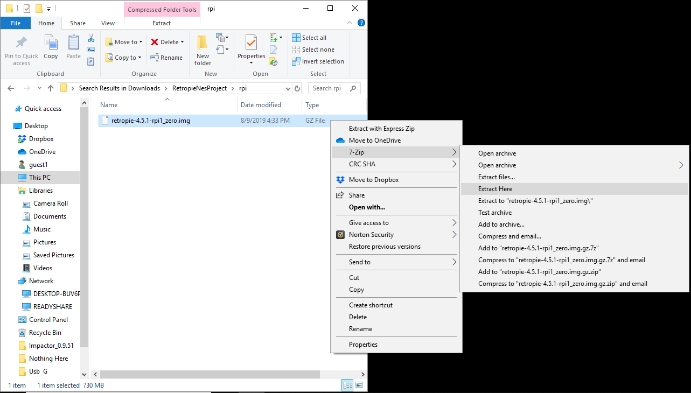Open Control Panel from the navigation pane
This screenshot has height=393, width=691.
(x=48, y=320)
